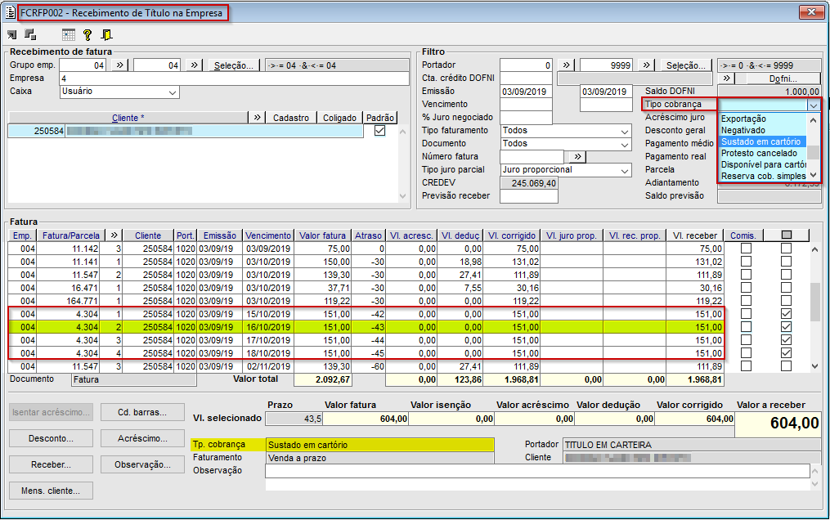
Task: Uncheck selection box for the 15/10/2019 invoice
Action: coord(786,313)
